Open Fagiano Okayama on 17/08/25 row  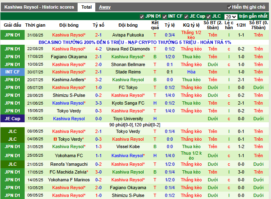pos(69,57)
